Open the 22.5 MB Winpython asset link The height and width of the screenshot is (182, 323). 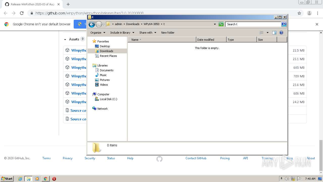[79, 50]
